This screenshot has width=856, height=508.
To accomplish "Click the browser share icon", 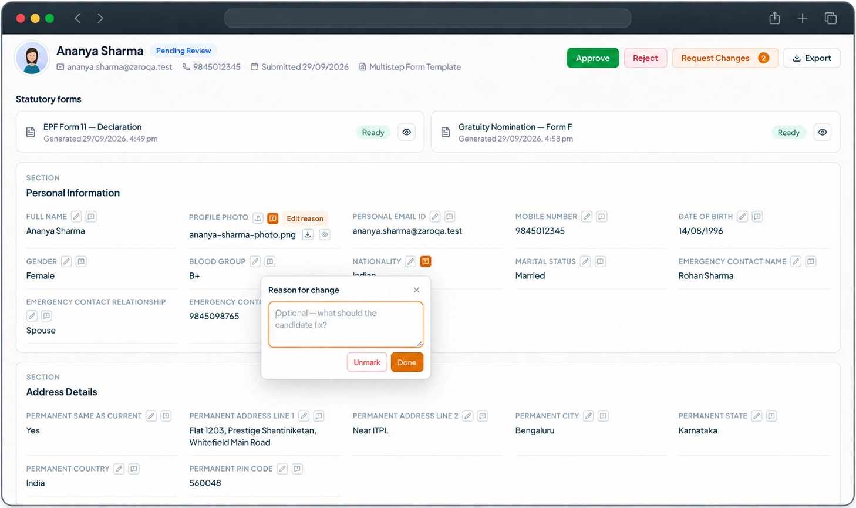I will coord(775,18).
